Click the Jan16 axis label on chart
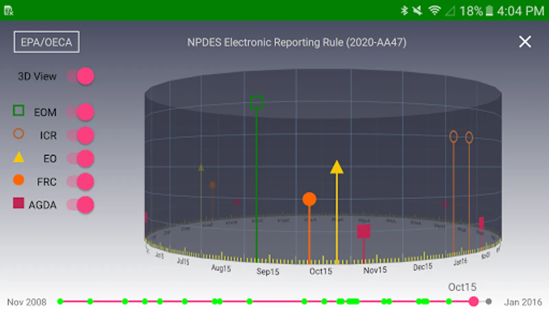The height and width of the screenshot is (309, 549). tap(460, 262)
